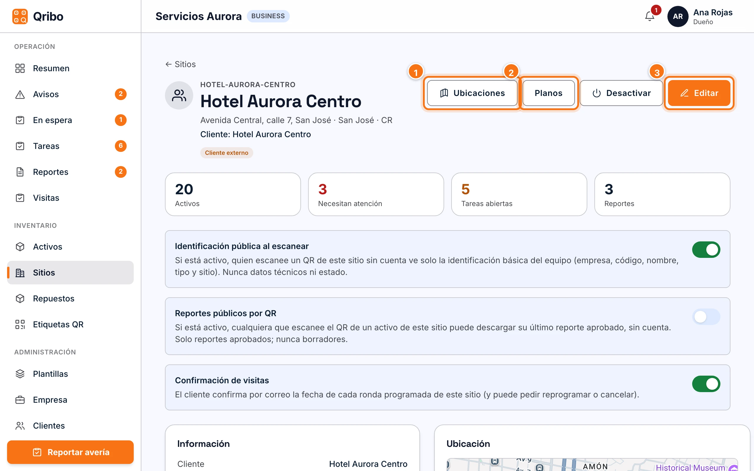This screenshot has height=471, width=754.
Task: Click the En espera clipboard icon
Action: pos(20,120)
